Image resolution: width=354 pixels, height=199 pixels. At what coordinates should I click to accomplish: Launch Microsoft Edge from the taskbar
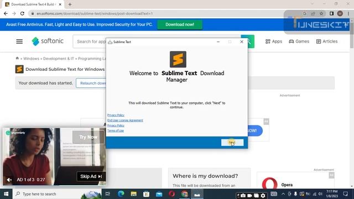[121, 194]
